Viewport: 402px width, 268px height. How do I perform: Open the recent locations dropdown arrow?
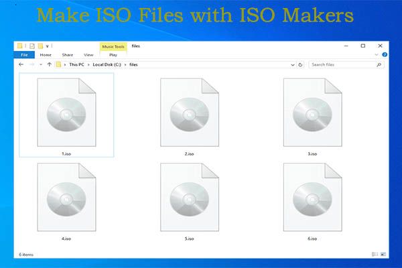41,64
